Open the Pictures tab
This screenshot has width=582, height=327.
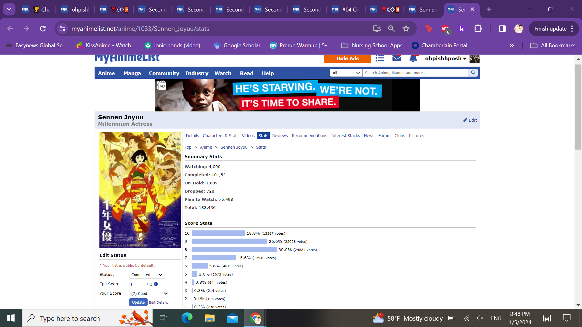pyautogui.click(x=416, y=136)
